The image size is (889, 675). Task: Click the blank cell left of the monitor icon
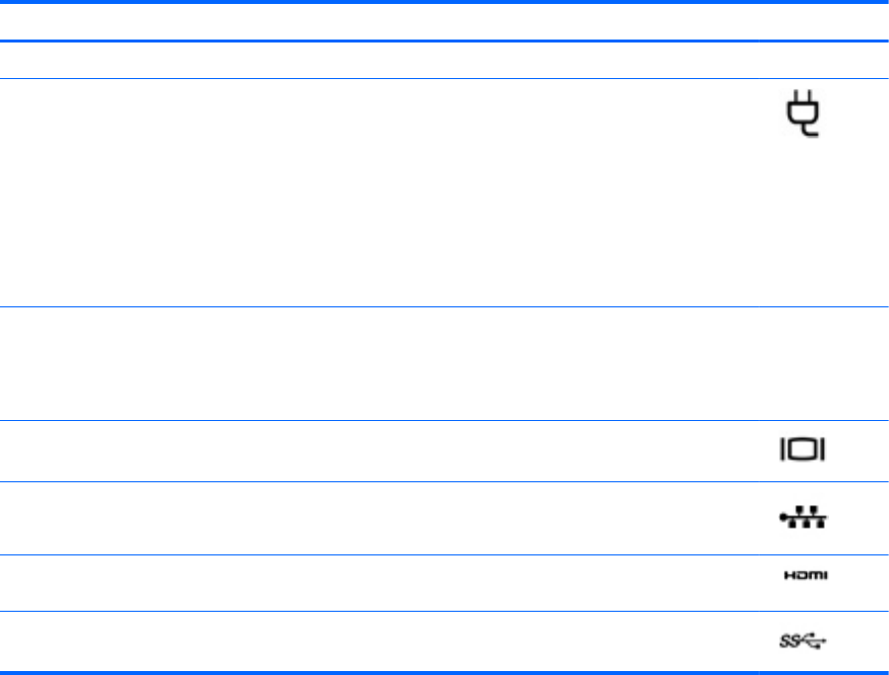pos(379,451)
